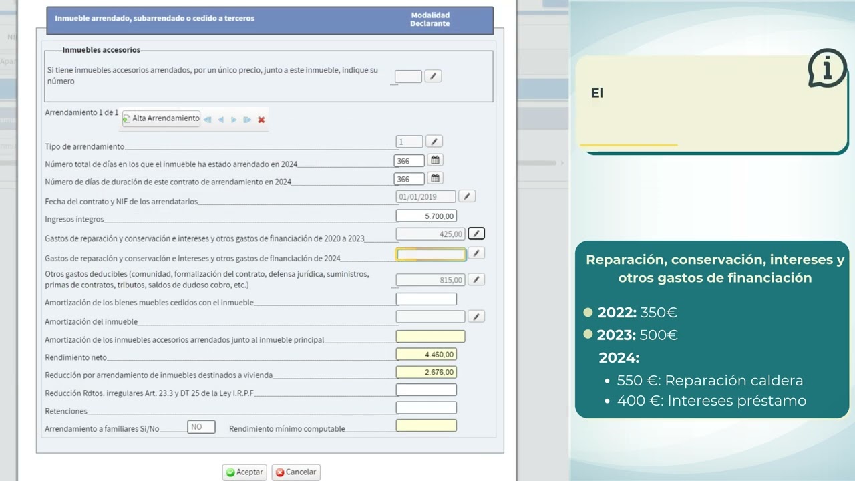
Task: Toggle Arrendamiento a familiares NO field
Action: click(201, 426)
